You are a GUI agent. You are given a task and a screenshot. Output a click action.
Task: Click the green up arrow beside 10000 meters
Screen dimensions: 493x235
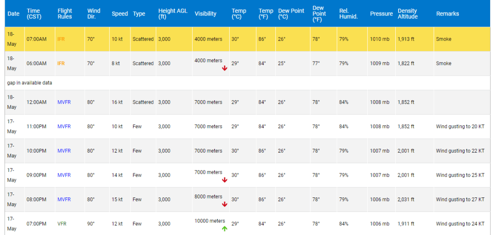[x=224, y=228]
